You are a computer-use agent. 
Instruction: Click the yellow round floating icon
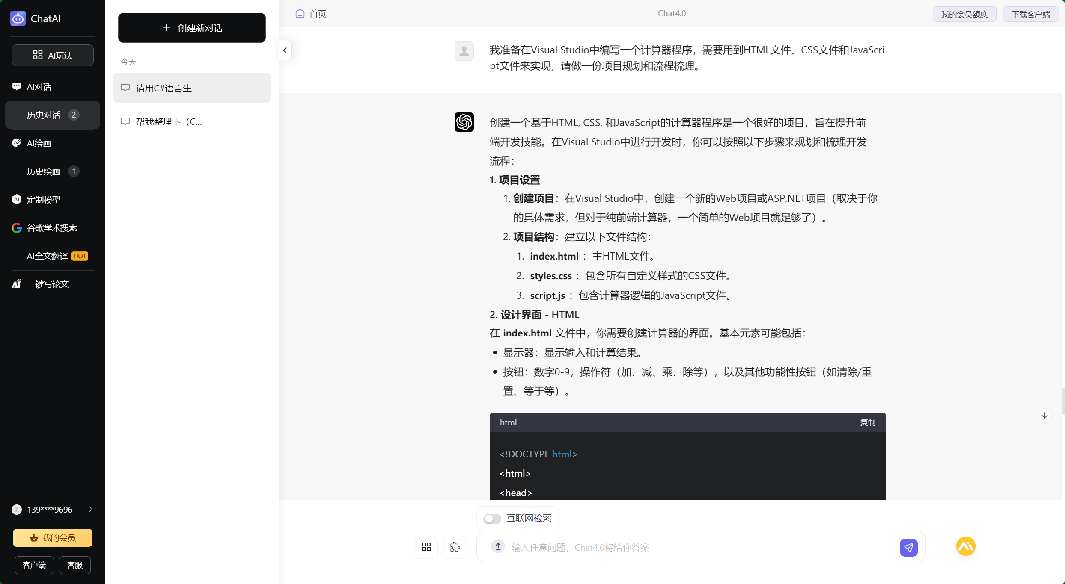[966, 546]
